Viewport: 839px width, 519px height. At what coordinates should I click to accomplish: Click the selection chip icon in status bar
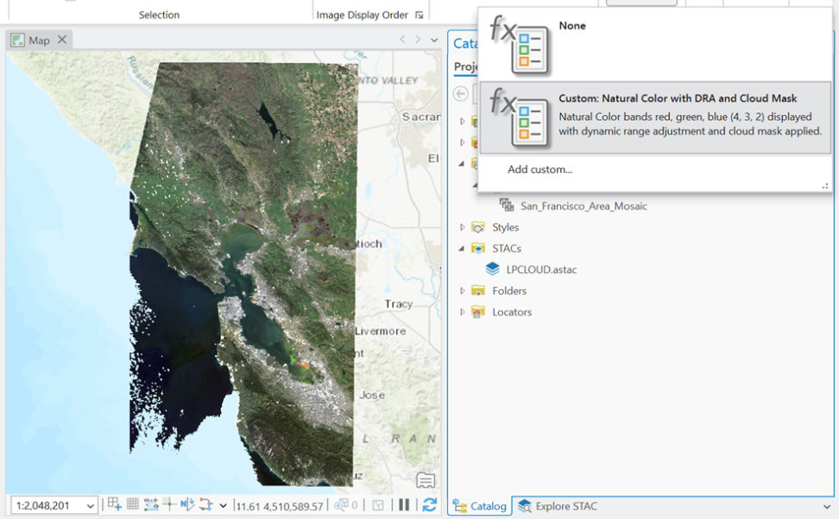click(x=378, y=505)
